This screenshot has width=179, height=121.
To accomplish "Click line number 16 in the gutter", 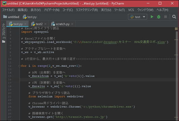I will [10, 79].
